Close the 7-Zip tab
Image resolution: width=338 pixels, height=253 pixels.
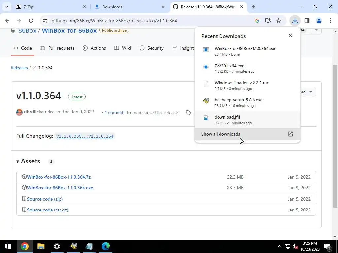pyautogui.click(x=84, y=7)
